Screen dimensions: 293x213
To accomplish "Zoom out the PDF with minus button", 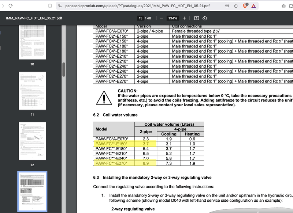I will (x=162, y=18).
